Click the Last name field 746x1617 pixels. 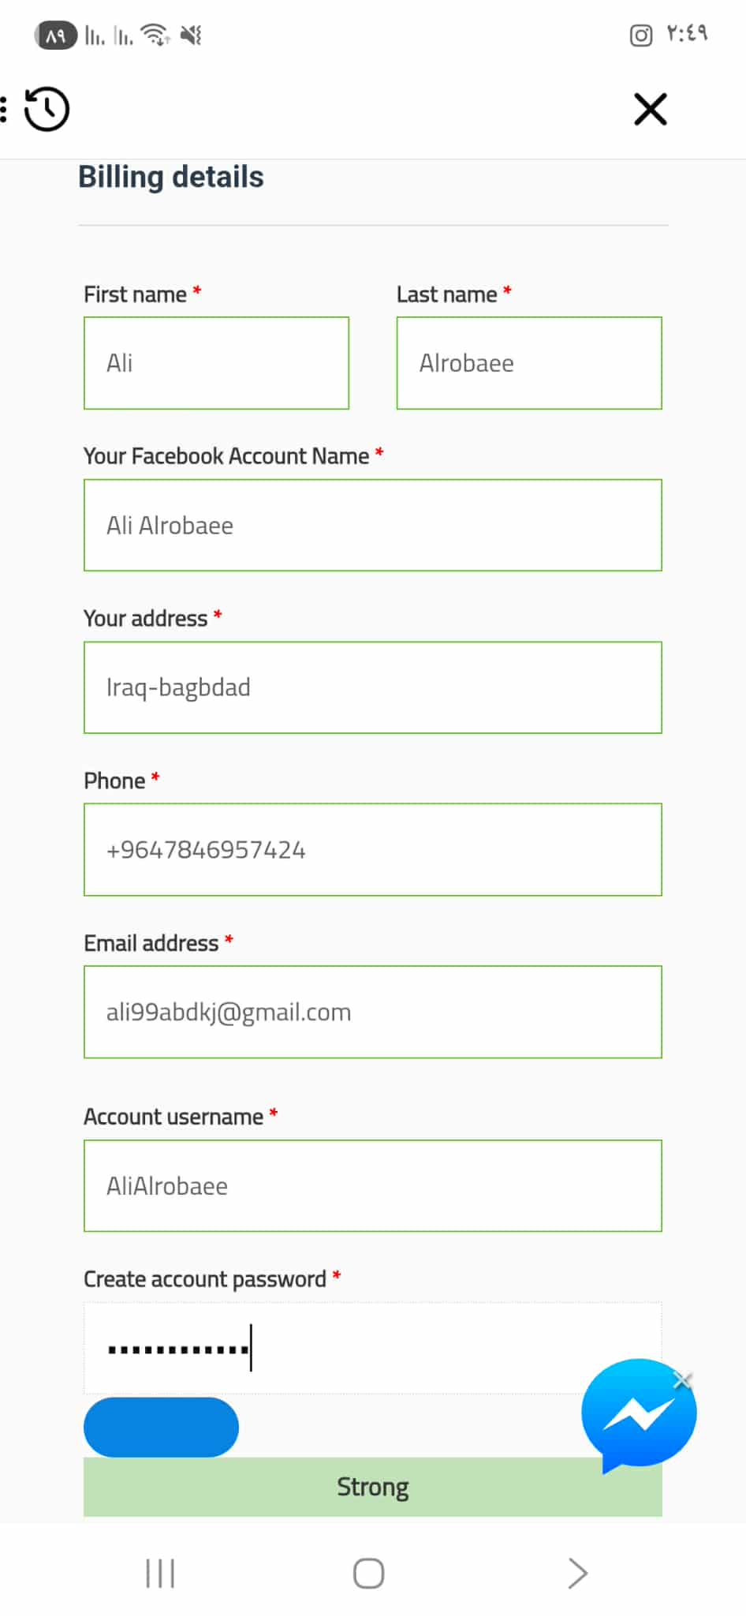pos(528,363)
